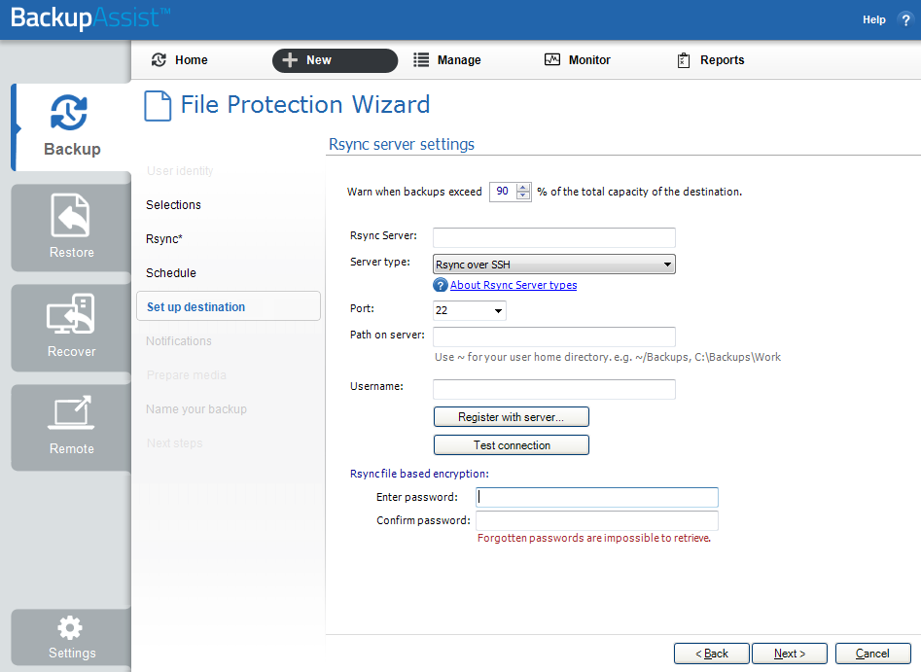Image resolution: width=921 pixels, height=672 pixels.
Task: Open the Recover section in sidebar
Action: click(71, 328)
